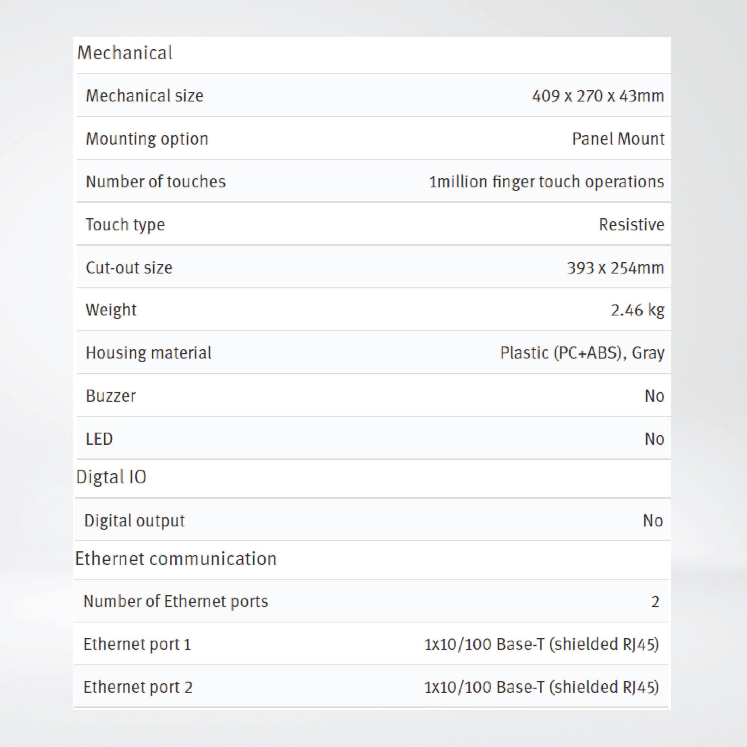Click the 1million finger touch operations text
747x747 pixels.
546,182
